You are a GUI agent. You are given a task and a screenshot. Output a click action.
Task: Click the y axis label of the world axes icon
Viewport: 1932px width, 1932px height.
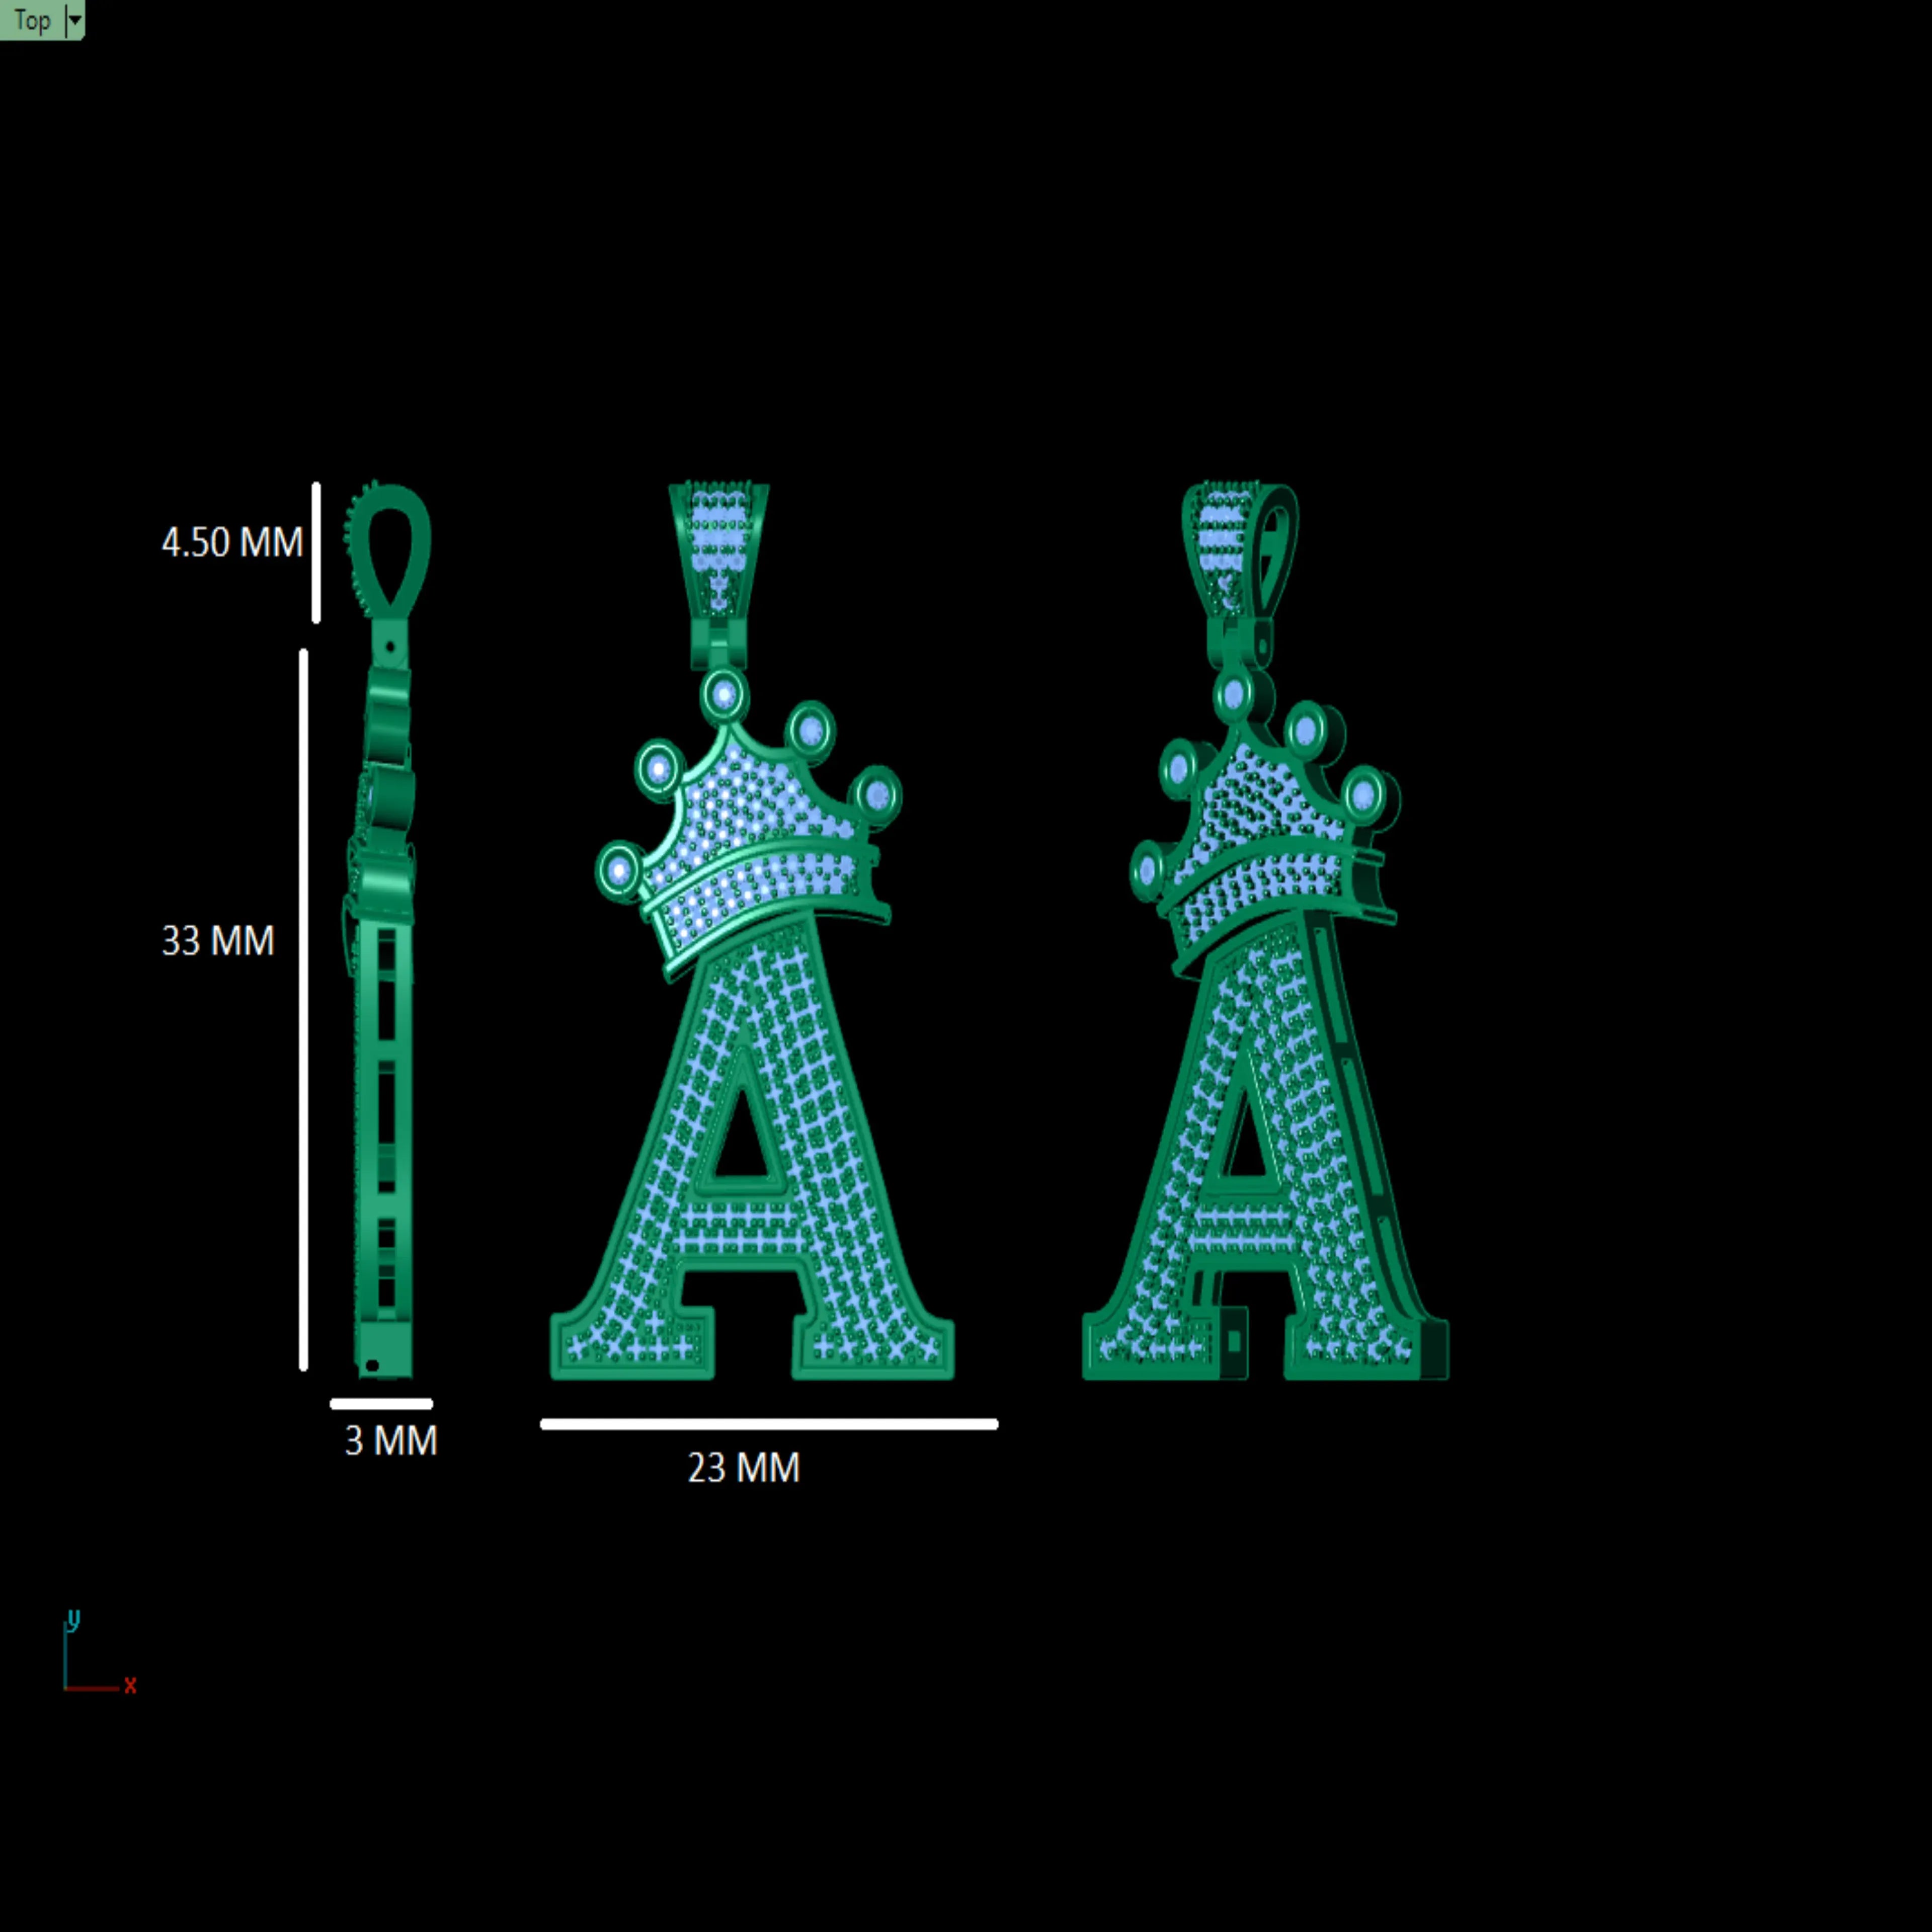73,1618
